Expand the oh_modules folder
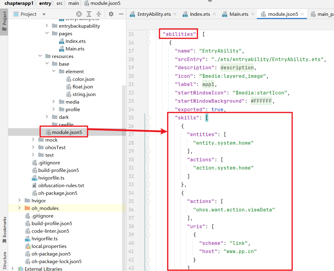The width and height of the screenshot is (334, 271). pyautogui.click(x=20, y=208)
